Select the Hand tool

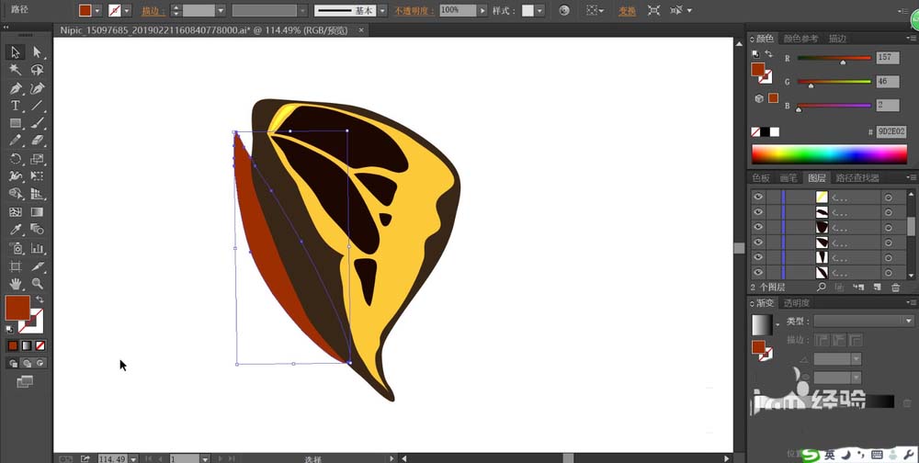coord(16,284)
